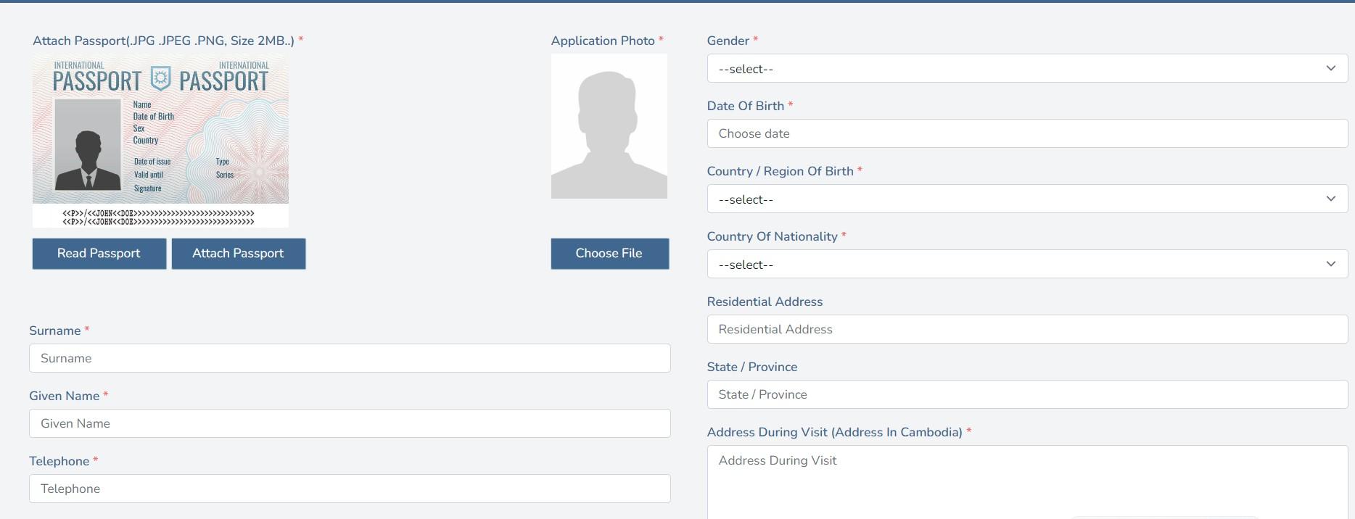Click the Residential Address field
This screenshot has height=519, width=1355.
pyautogui.click(x=1026, y=330)
